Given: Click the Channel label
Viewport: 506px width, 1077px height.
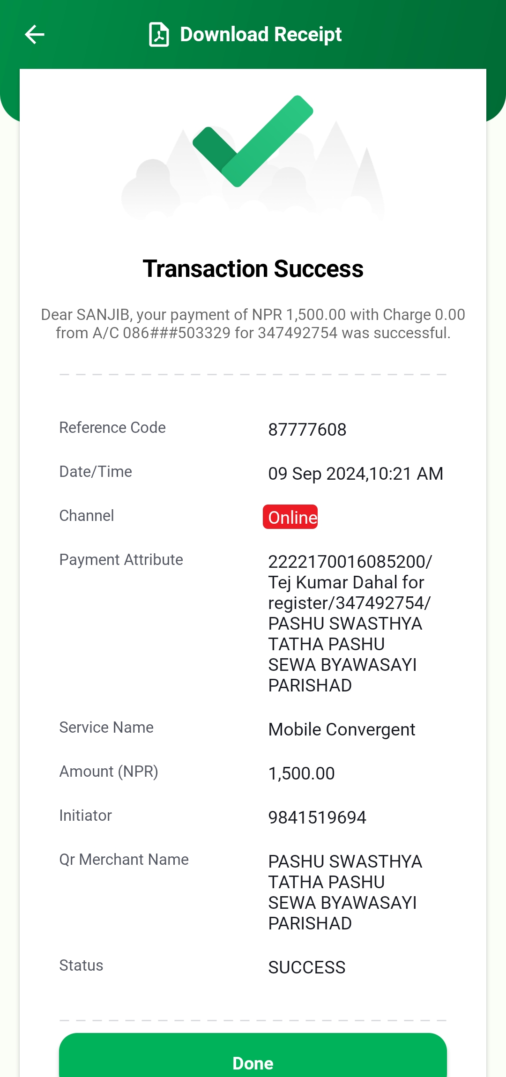Looking at the screenshot, I should [87, 515].
